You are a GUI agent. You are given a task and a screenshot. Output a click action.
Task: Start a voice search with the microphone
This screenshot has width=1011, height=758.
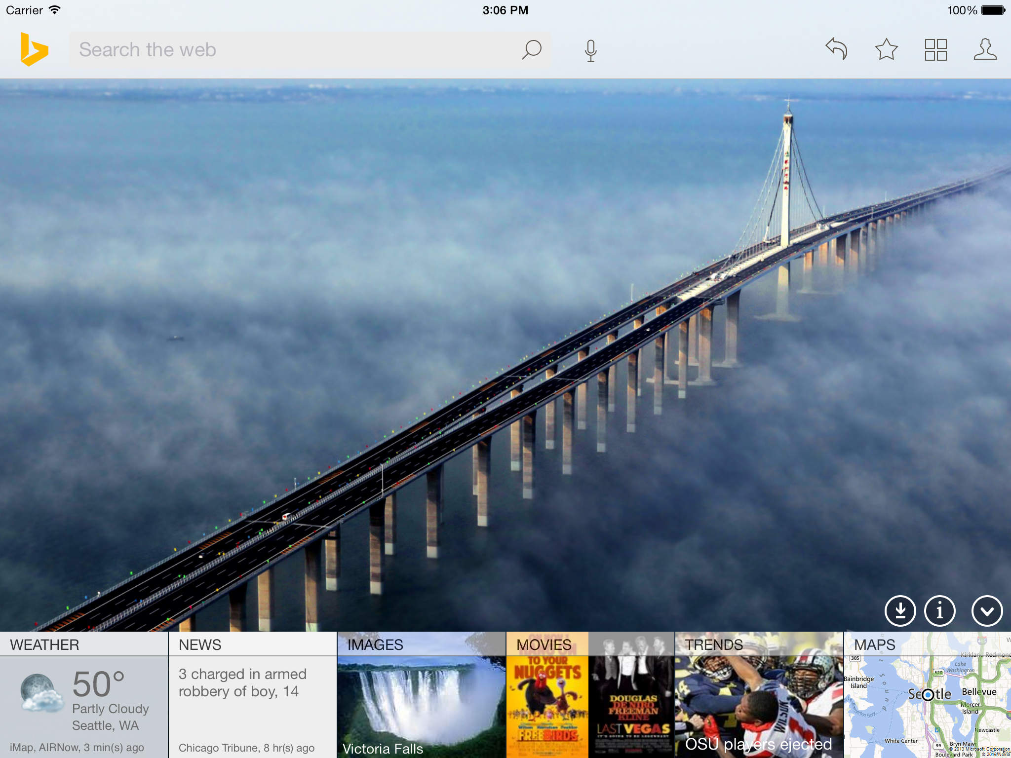click(590, 49)
